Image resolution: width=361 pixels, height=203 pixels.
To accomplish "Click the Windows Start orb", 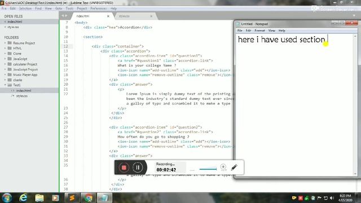I will [x=7, y=198].
